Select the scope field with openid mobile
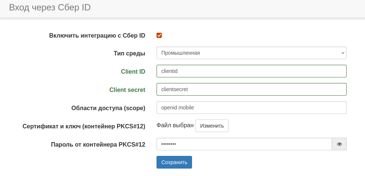Image resolution: width=365 pixels, height=176 pixels. [x=251, y=108]
